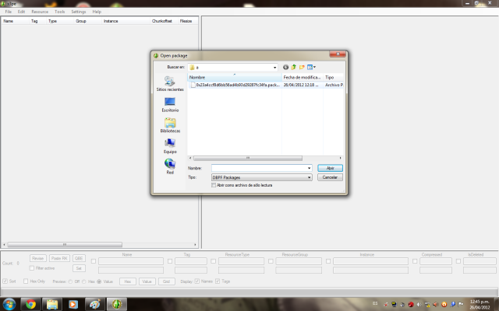Select the Preview Value radio button
The image size is (499, 311).
coord(99,281)
